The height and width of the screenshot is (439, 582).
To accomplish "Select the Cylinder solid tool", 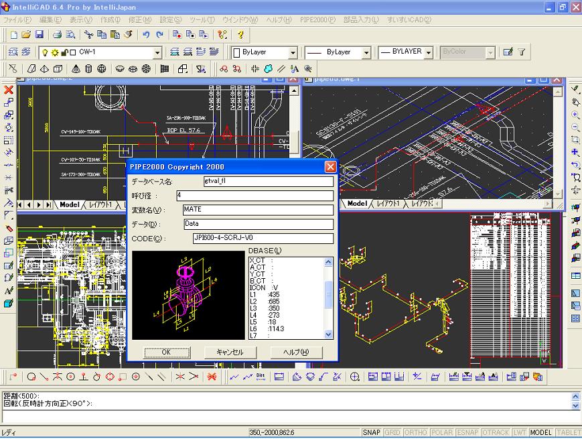I will click(88, 69).
